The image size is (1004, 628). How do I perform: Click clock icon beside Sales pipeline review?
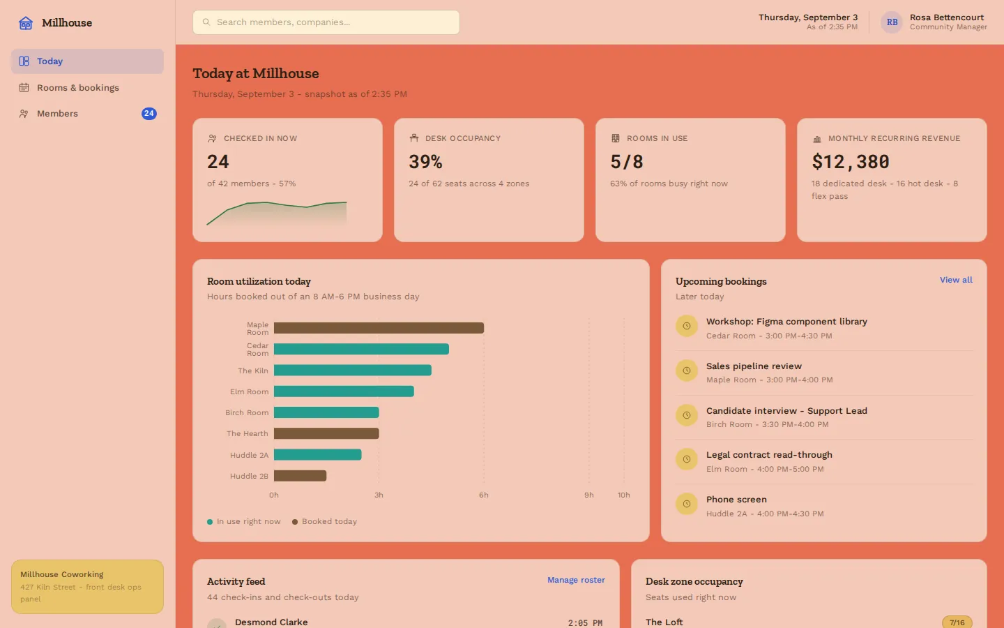click(x=687, y=371)
